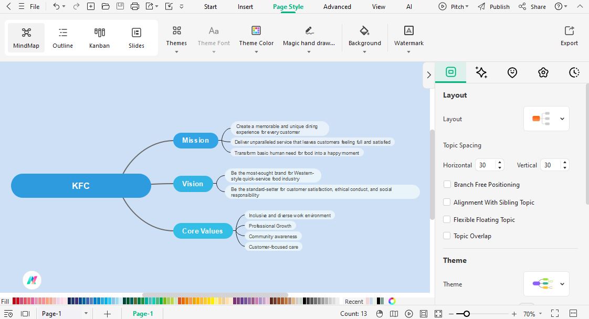The image size is (589, 319).
Task: Open the sticker emoji panel tab
Action: coord(512,72)
